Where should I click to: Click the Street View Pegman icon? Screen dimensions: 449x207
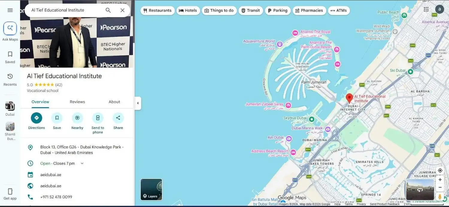[x=440, y=197]
